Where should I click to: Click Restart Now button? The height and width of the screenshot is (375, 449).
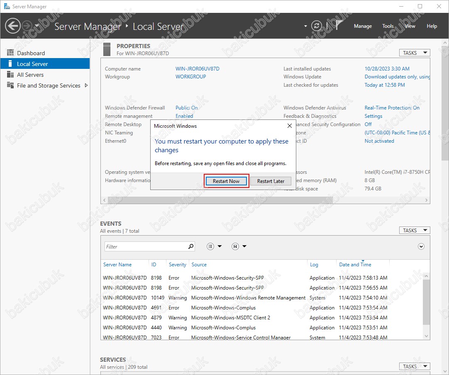pos(226,181)
